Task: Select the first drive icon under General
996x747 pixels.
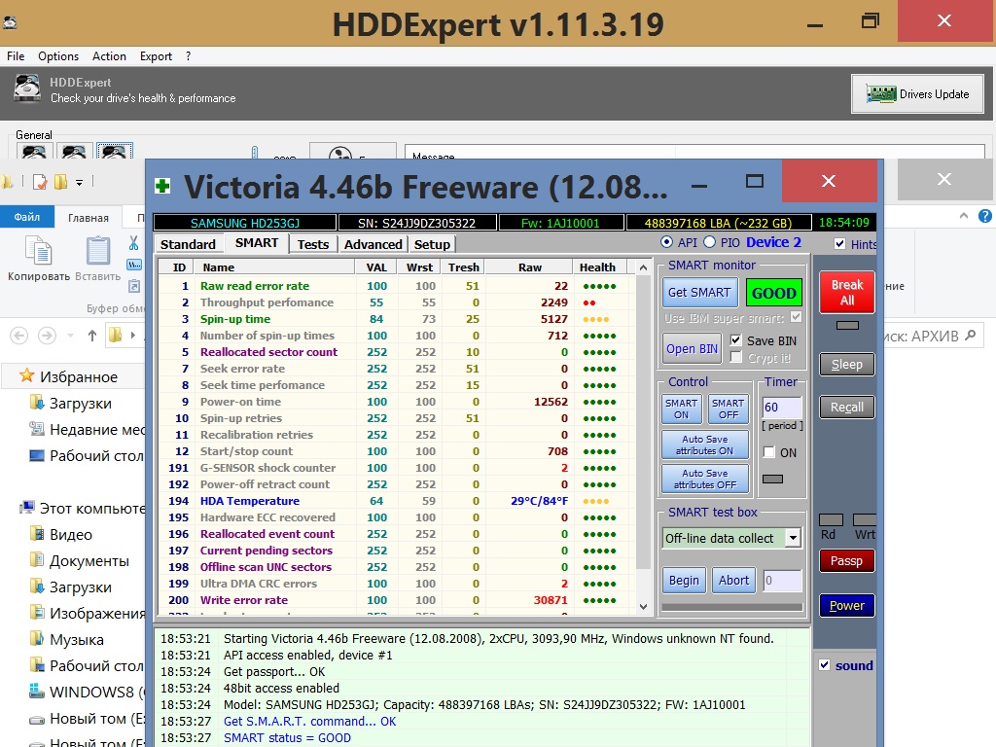Action: [34, 151]
